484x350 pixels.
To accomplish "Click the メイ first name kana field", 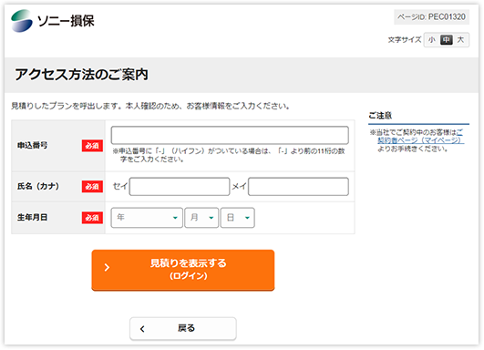I will 298,187.
